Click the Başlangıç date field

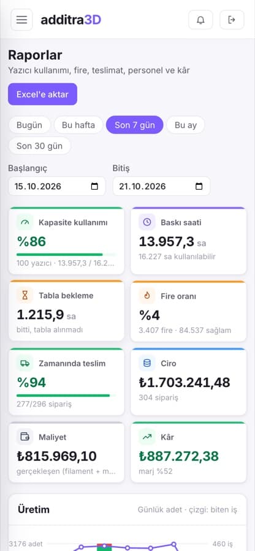(57, 186)
